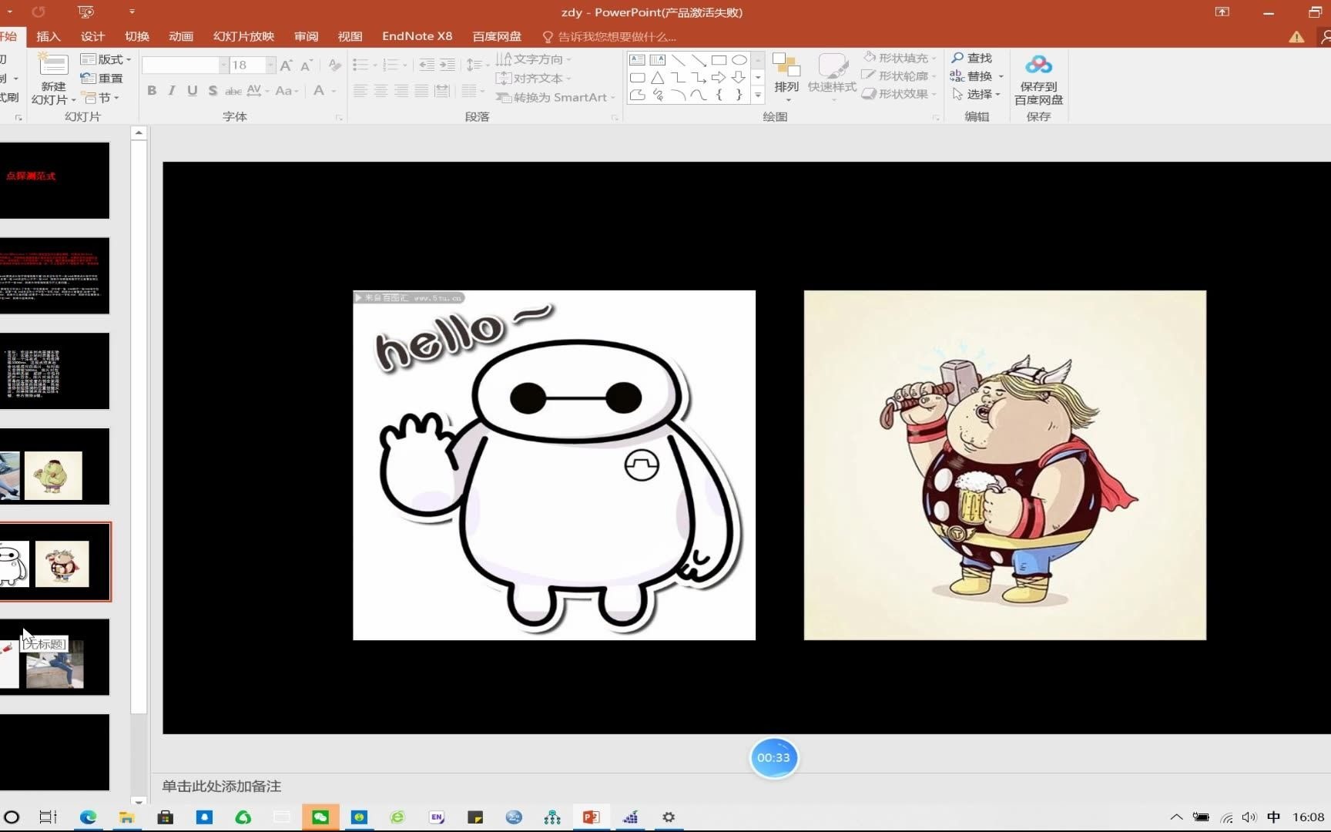Toggle text Shadow (S) formatting

pyautogui.click(x=213, y=91)
